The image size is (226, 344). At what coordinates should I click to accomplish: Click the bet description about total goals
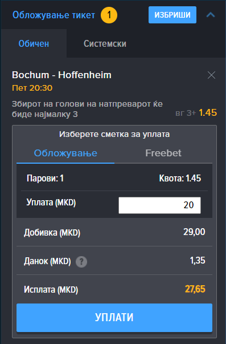click(x=87, y=109)
